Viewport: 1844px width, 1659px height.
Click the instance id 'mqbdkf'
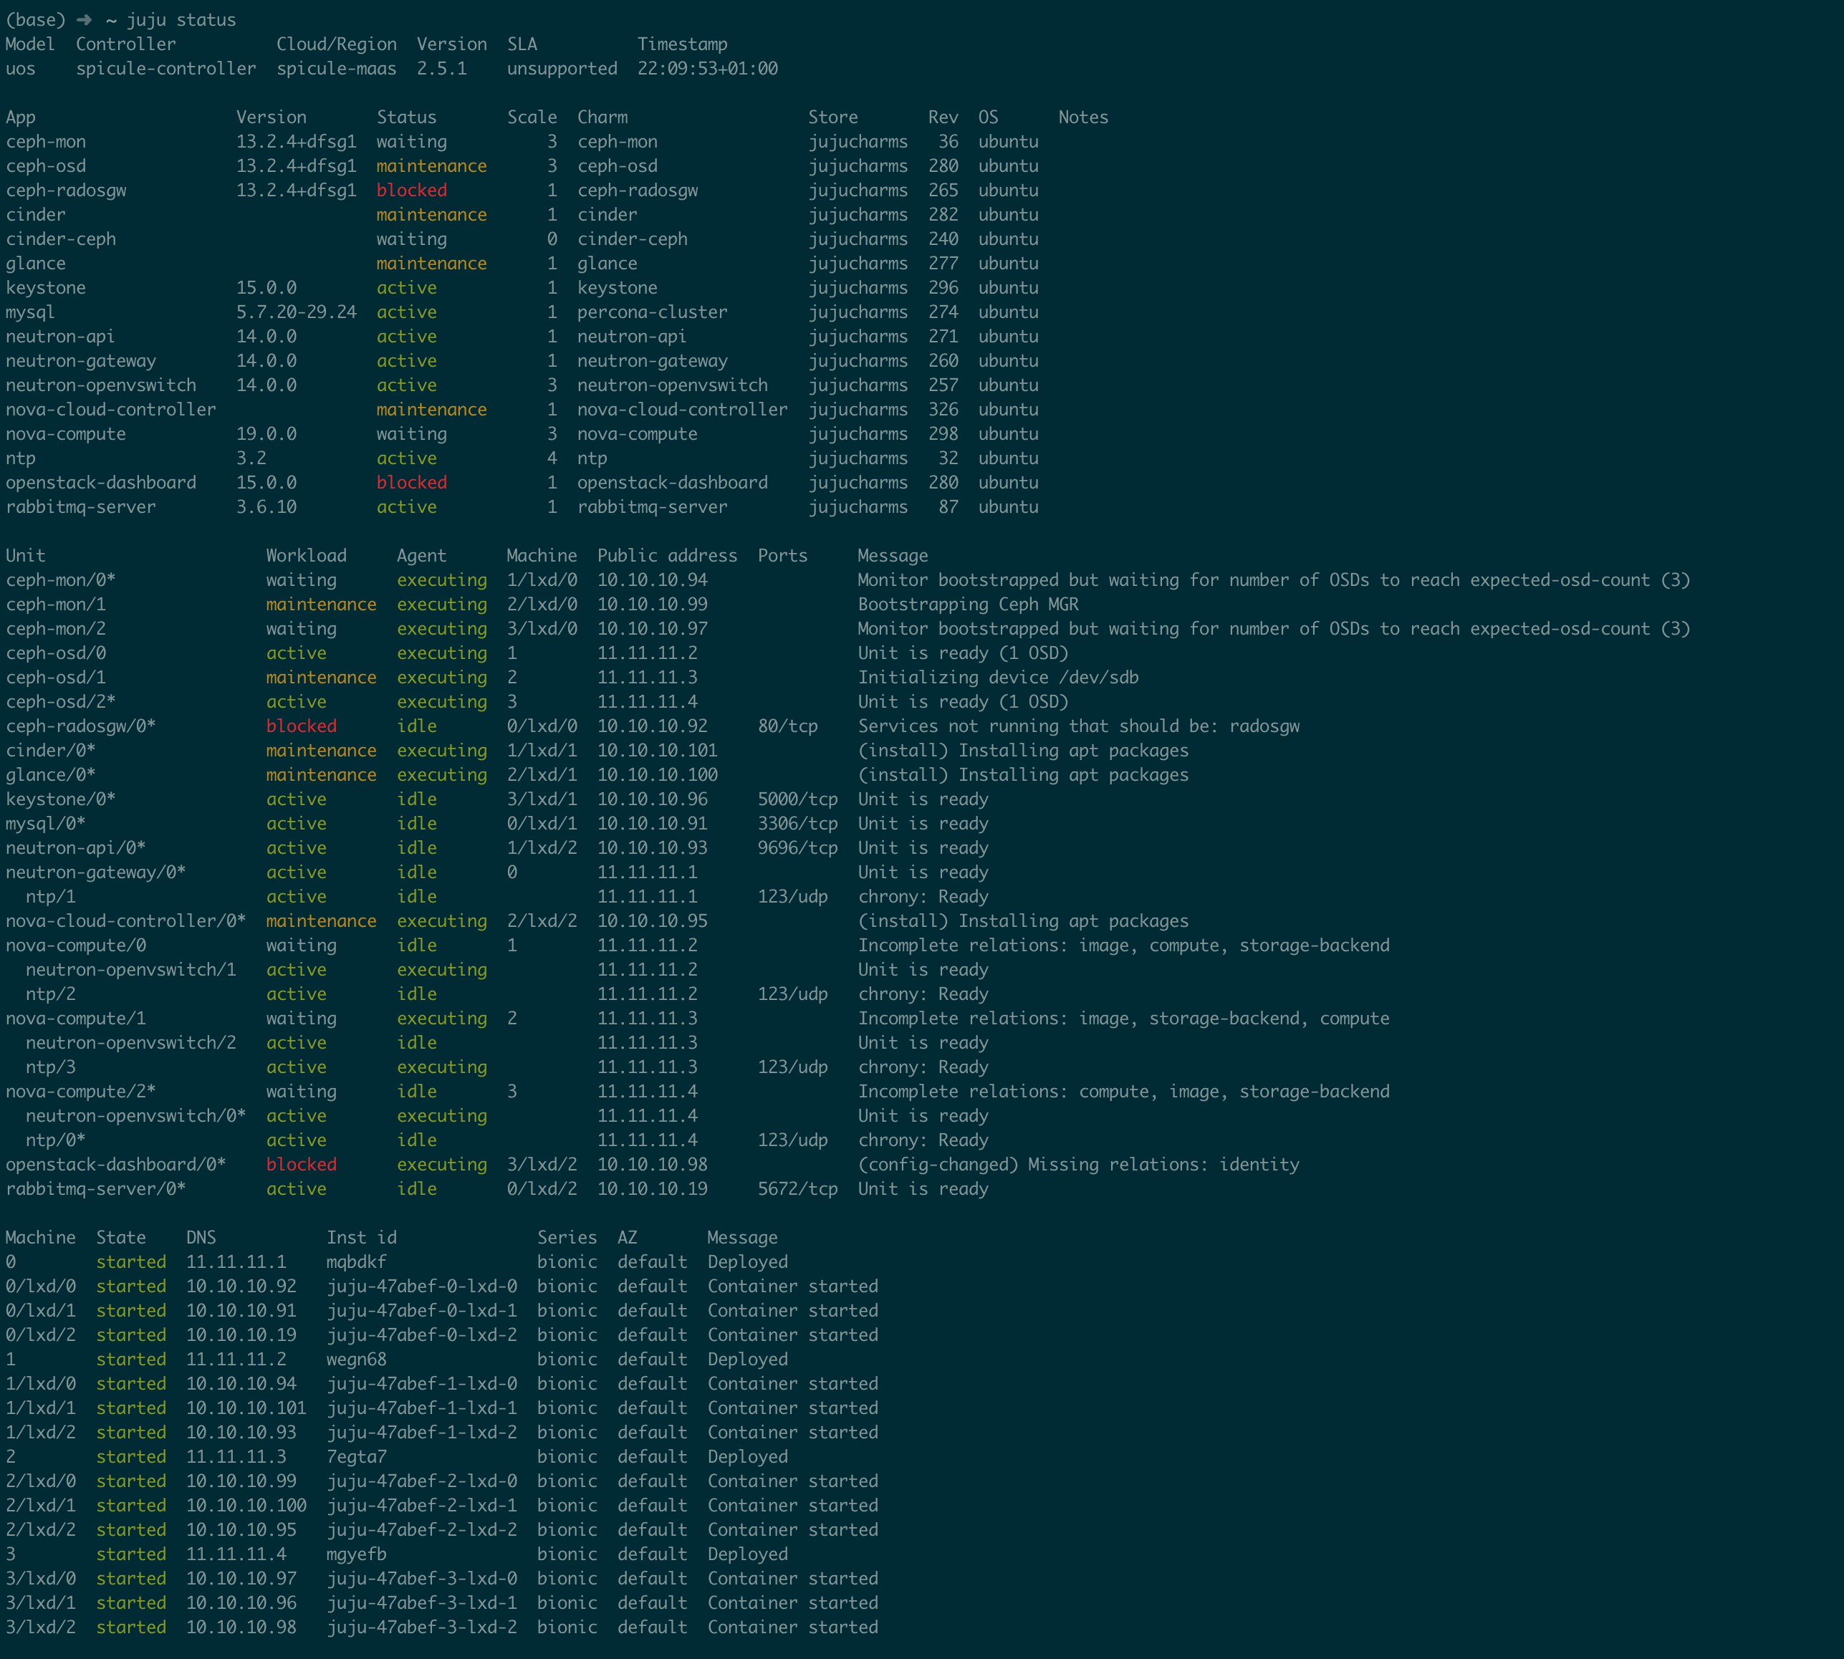click(x=356, y=1261)
